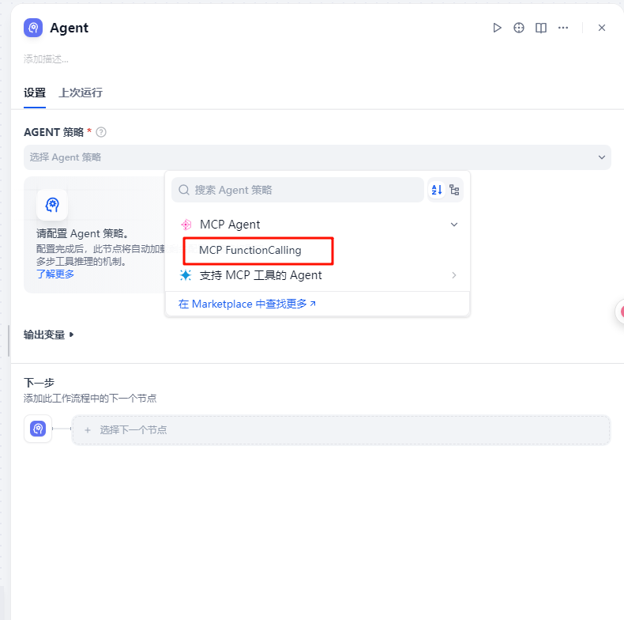Open 在 Marketplace 中查找更多 link
The height and width of the screenshot is (620, 624).
click(247, 304)
